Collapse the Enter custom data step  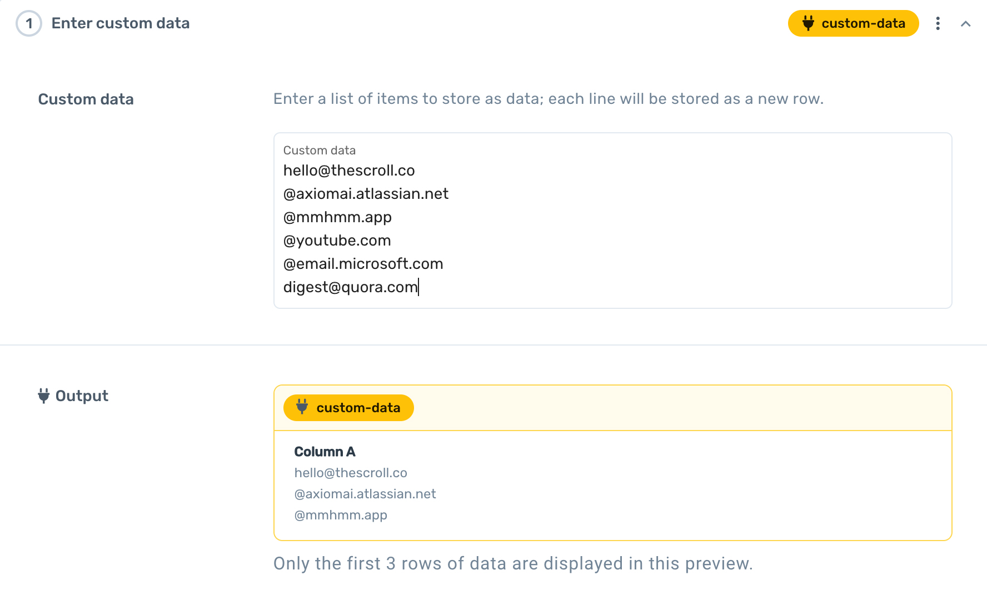[x=965, y=24]
